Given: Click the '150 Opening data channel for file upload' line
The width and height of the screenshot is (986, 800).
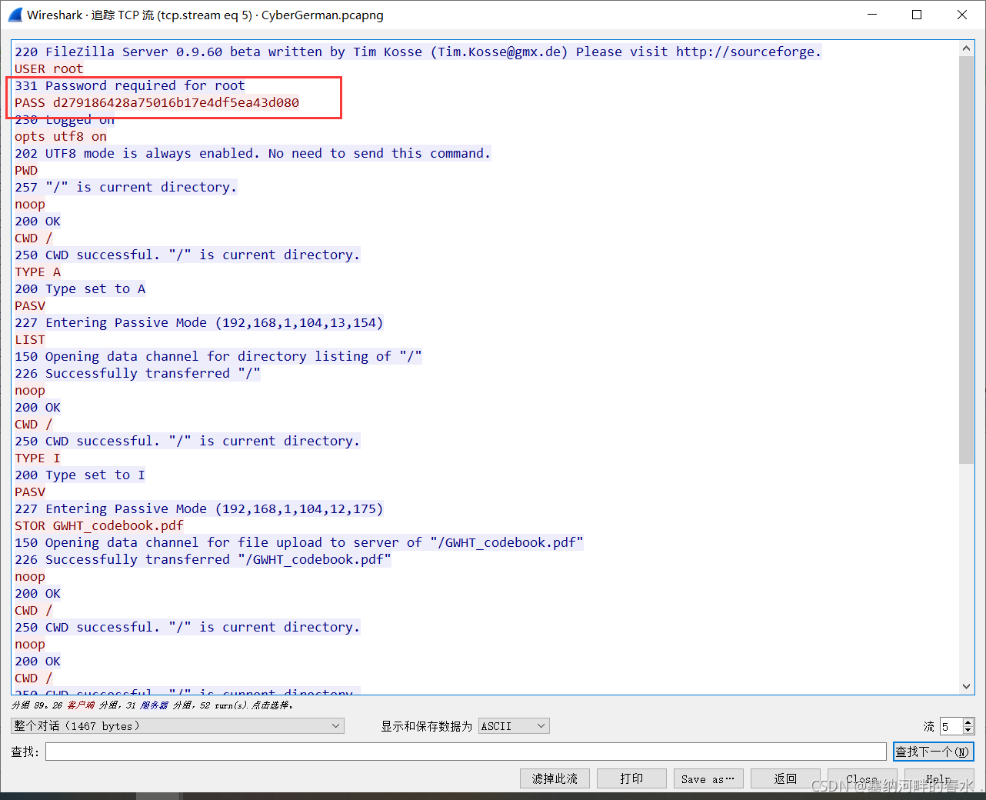Looking at the screenshot, I should (299, 542).
